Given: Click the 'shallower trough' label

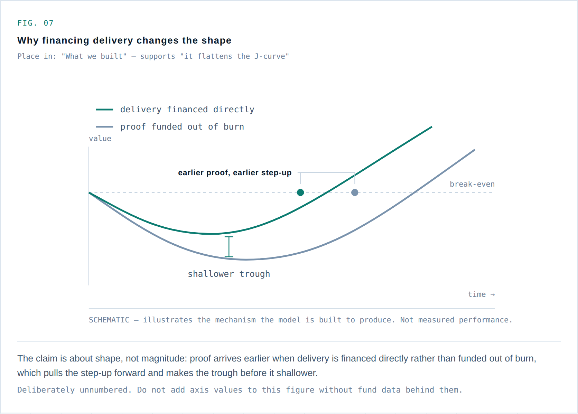Looking at the screenshot, I should point(229,274).
